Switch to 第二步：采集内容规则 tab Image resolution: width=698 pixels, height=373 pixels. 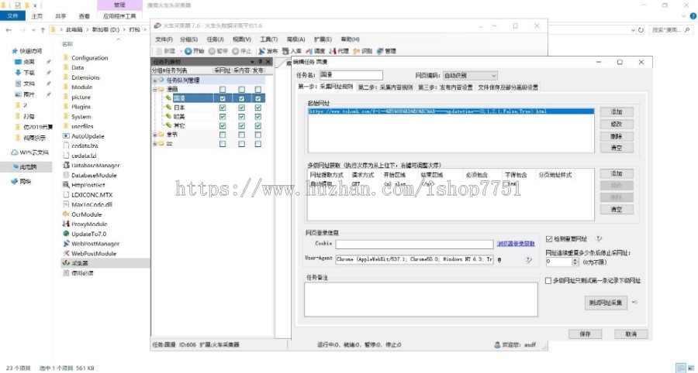pyautogui.click(x=385, y=87)
